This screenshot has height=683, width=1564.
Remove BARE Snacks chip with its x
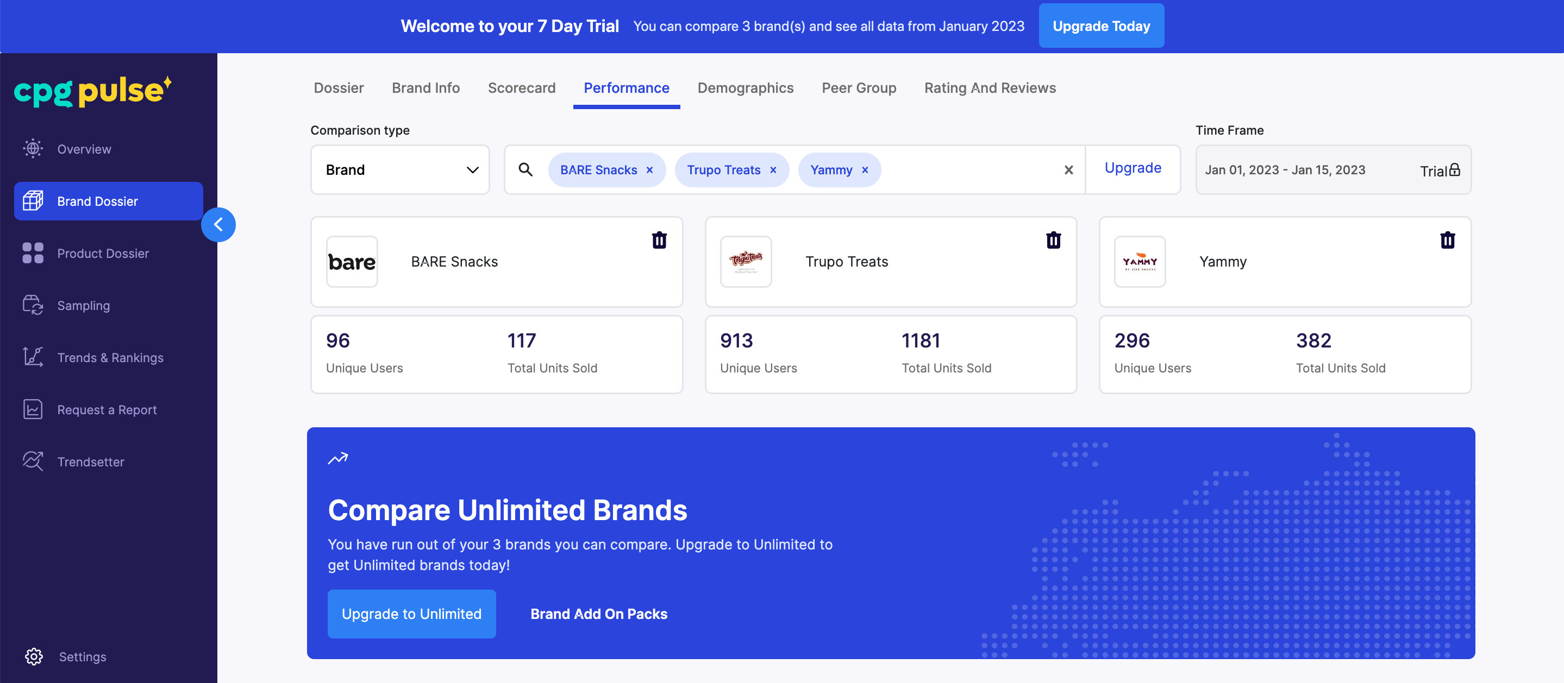pyautogui.click(x=649, y=170)
